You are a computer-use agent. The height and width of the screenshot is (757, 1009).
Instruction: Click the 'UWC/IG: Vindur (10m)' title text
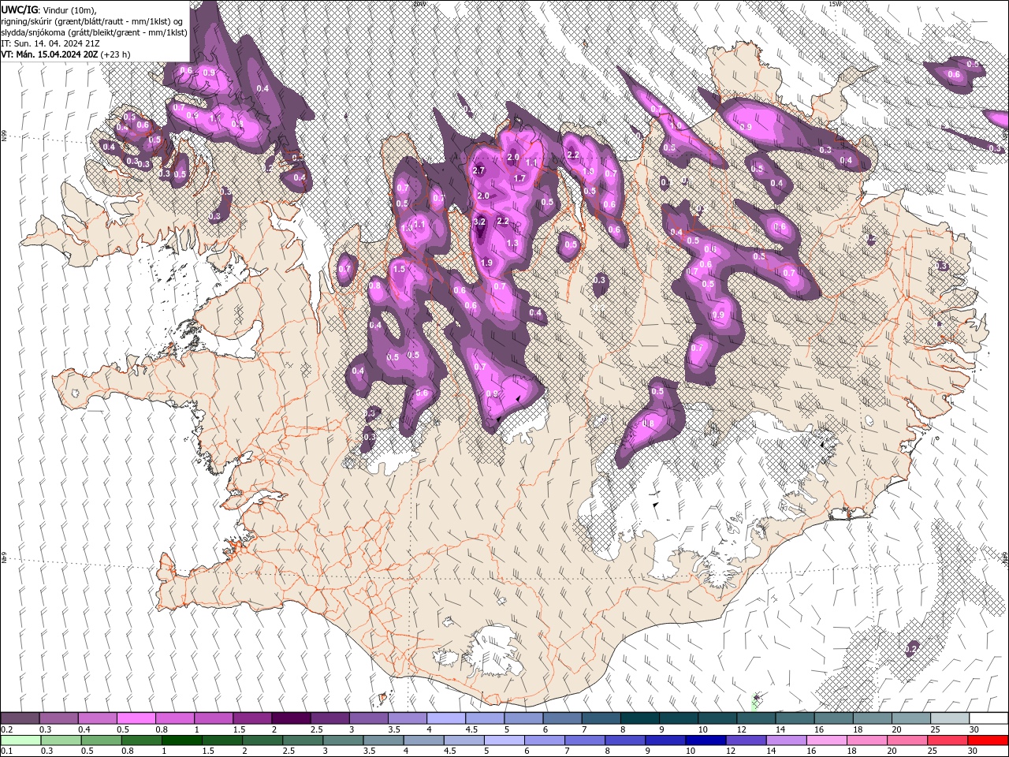(x=48, y=9)
